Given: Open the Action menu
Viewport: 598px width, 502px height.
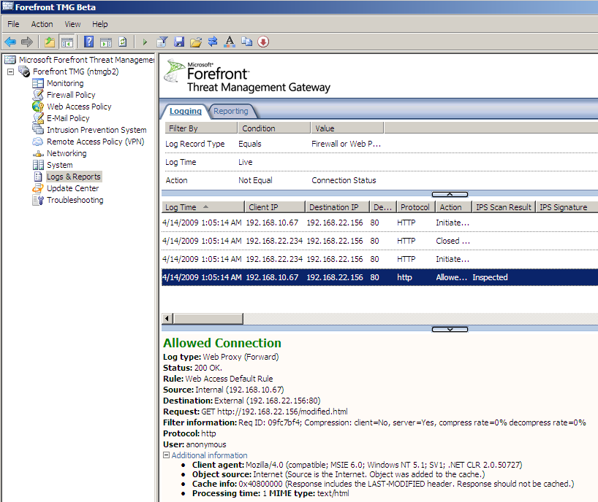Looking at the screenshot, I should pyautogui.click(x=42, y=24).
